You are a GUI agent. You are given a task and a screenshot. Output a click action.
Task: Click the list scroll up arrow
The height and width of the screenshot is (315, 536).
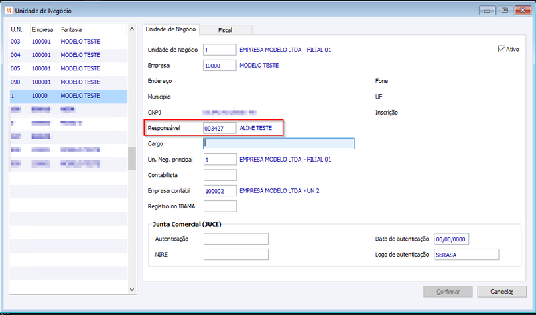tap(132, 29)
